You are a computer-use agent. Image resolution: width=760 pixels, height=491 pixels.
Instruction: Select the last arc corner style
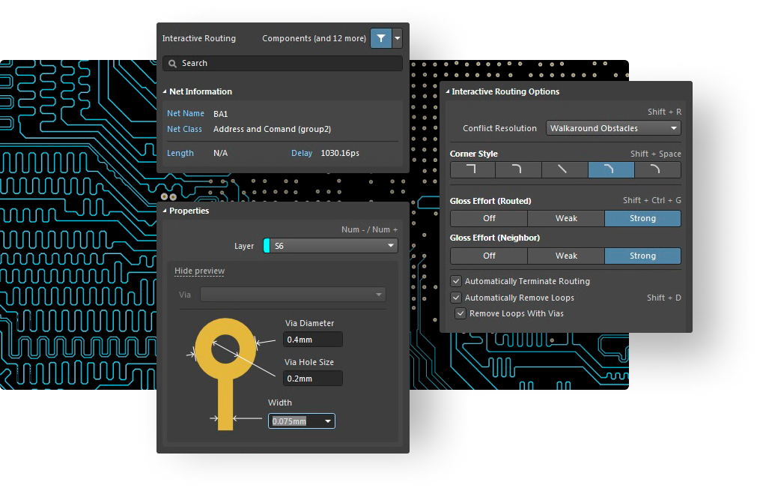click(x=657, y=170)
